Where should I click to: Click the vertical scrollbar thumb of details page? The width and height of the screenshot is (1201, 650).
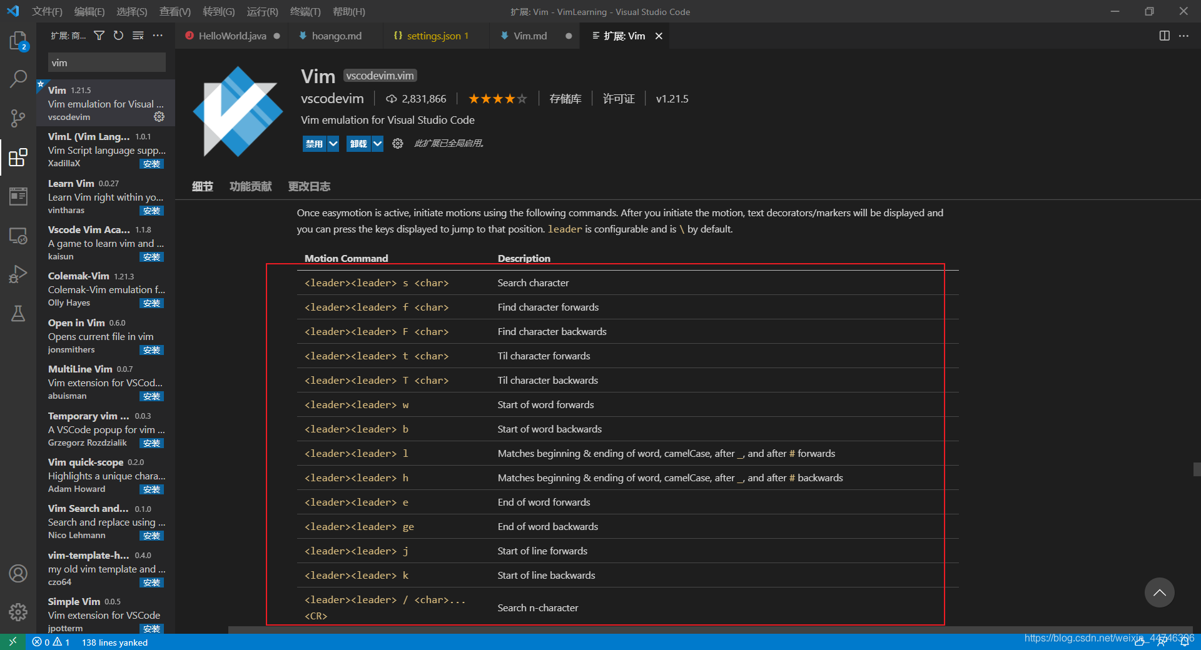(x=1197, y=469)
